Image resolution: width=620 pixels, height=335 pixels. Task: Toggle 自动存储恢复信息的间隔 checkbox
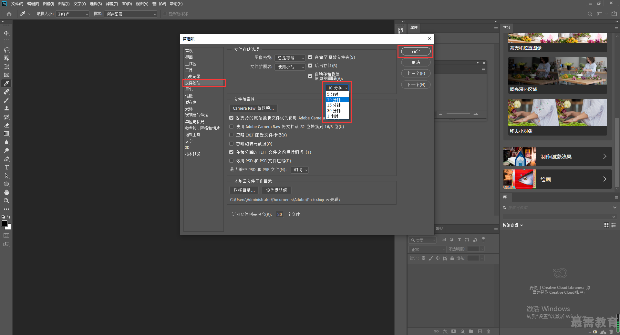(x=310, y=76)
